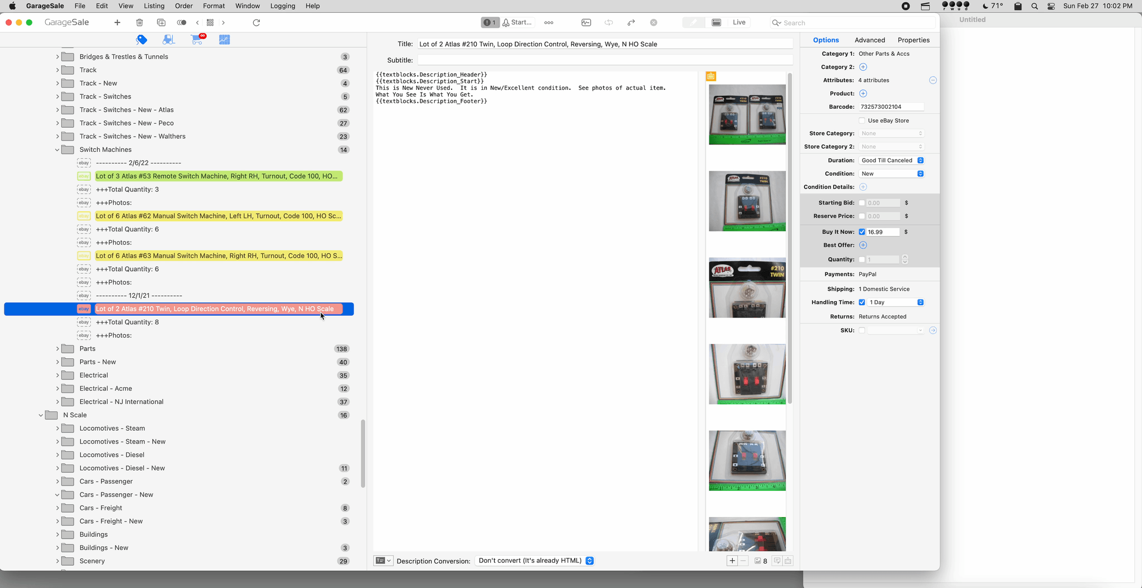Click the Search field in toolbar
Image resolution: width=1142 pixels, height=588 pixels.
[852, 23]
